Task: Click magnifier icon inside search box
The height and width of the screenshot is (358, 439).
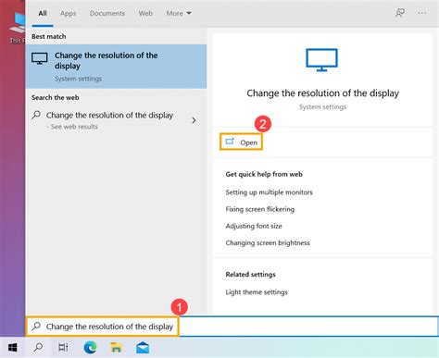Action: click(x=36, y=326)
